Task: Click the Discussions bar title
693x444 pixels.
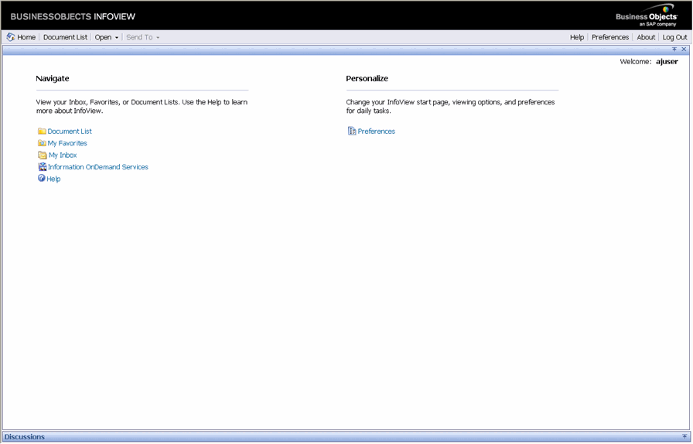Action: [x=24, y=437]
